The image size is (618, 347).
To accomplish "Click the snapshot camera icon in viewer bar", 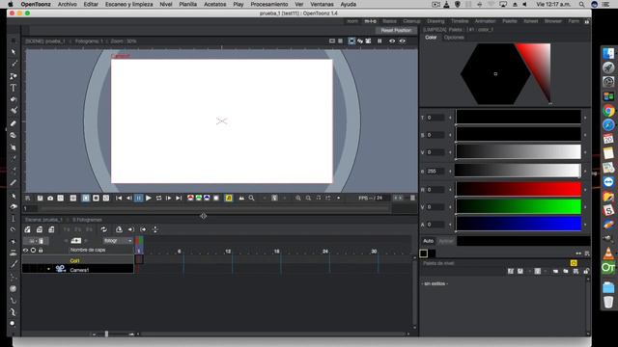I will tap(50, 198).
